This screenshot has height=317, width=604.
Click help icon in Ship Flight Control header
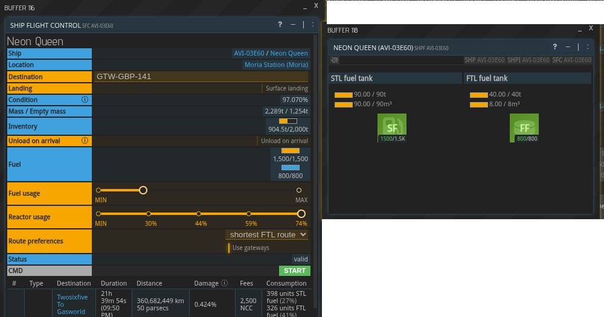(x=280, y=25)
